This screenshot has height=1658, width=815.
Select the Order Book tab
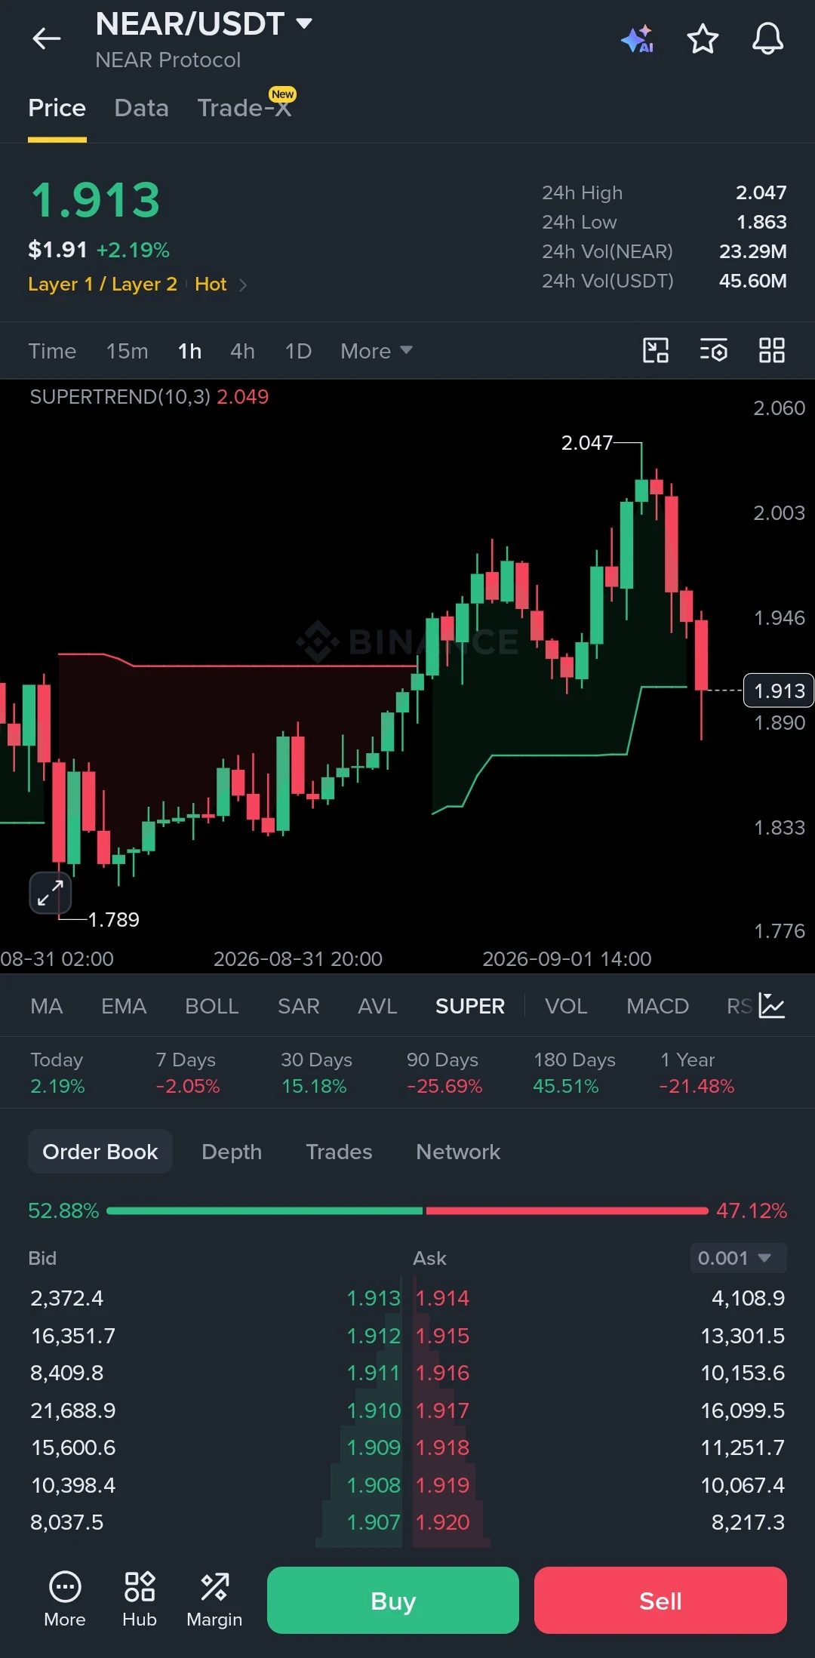coord(100,1152)
